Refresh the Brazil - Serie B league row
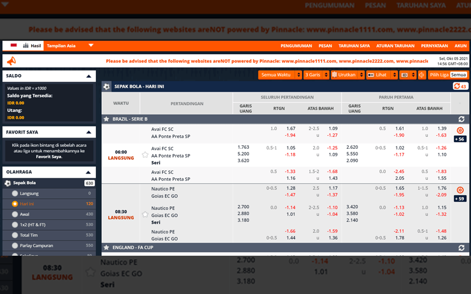Image resolution: width=471 pixels, height=294 pixels. point(462,119)
